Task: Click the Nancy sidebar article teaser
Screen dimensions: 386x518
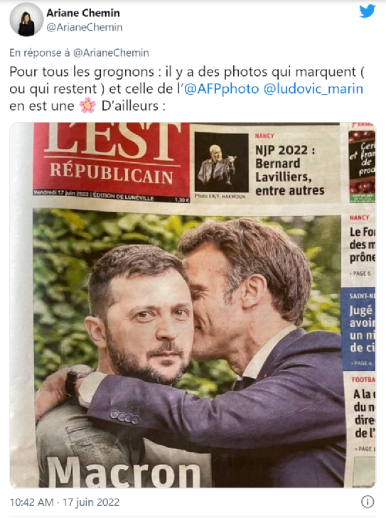Action: [362, 245]
